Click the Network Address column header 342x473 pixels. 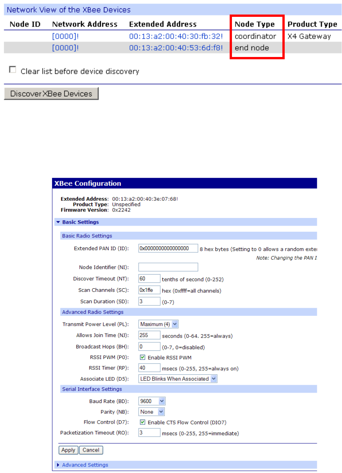(x=85, y=24)
